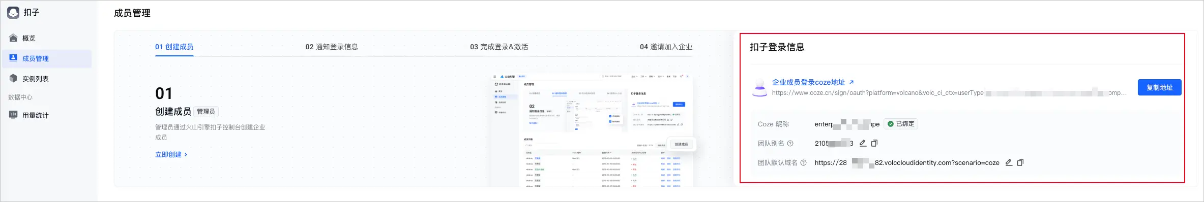
Task: Switch to the 02 通知登录信息 step tab
Action: (x=332, y=47)
